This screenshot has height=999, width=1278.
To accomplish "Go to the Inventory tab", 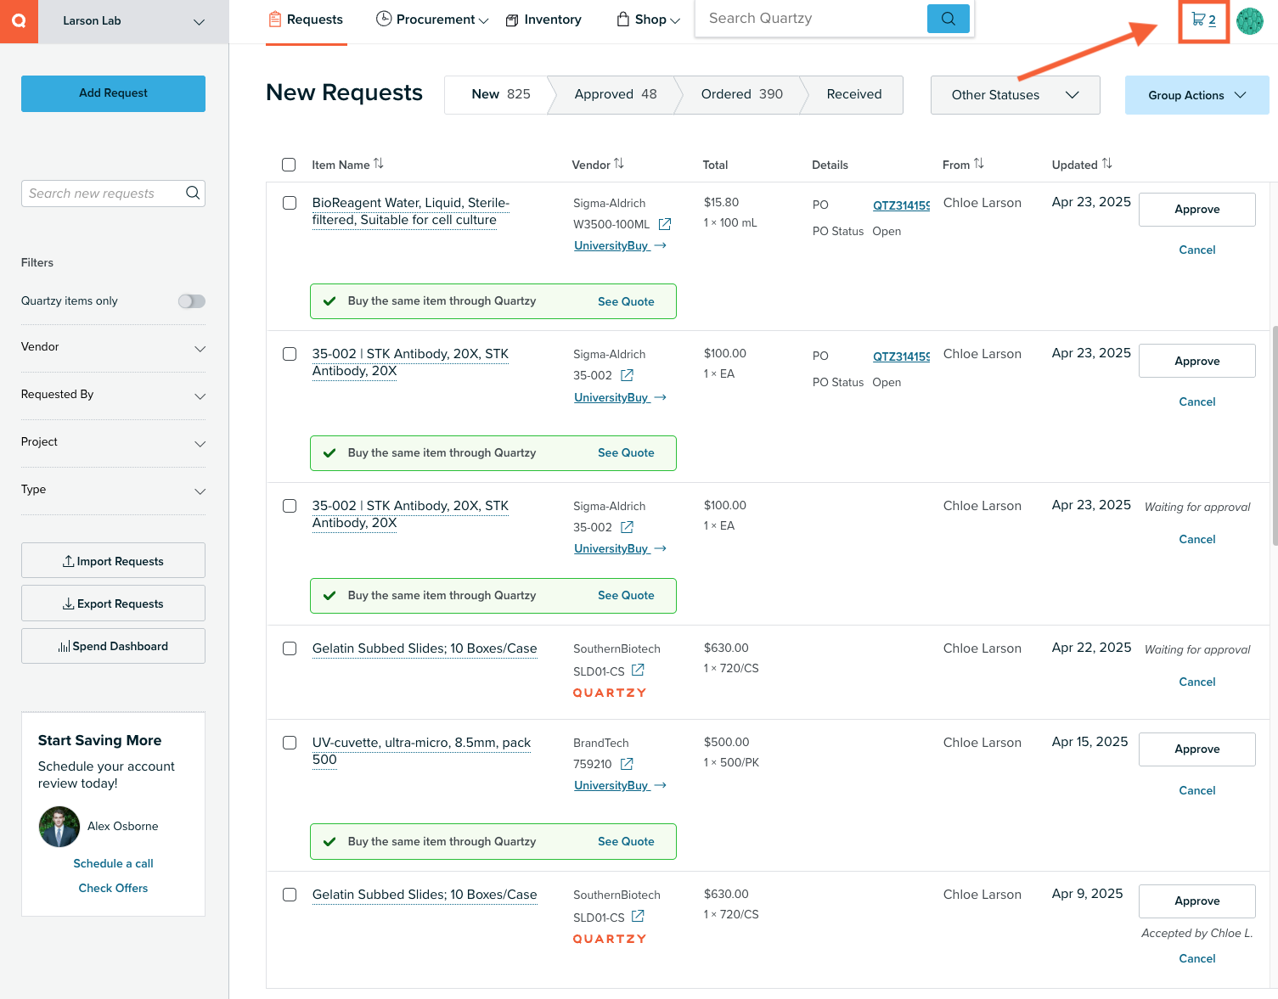I will 543,20.
